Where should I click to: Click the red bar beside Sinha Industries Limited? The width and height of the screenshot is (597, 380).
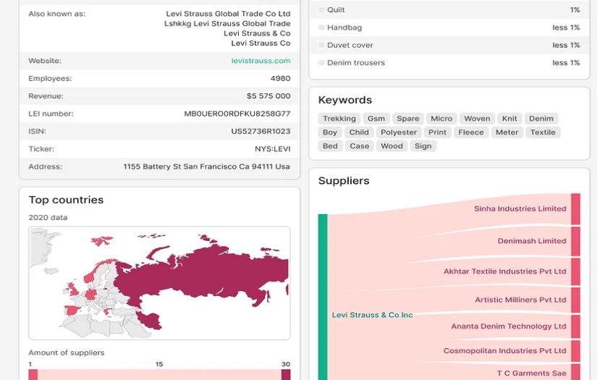coord(575,209)
